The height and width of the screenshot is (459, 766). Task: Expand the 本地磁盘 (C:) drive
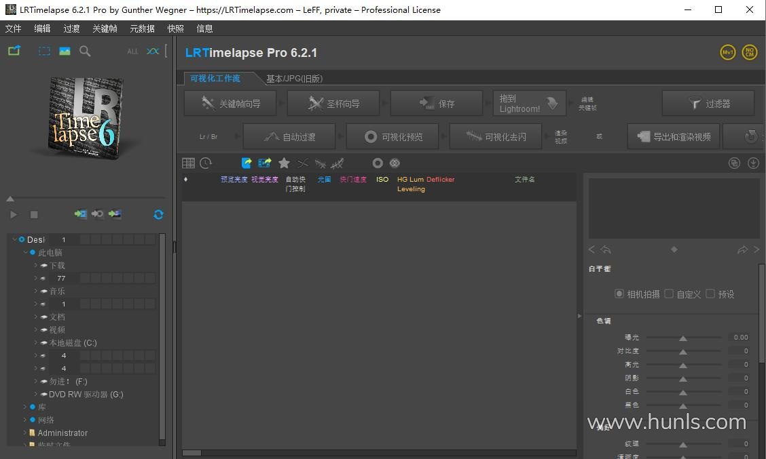point(36,343)
